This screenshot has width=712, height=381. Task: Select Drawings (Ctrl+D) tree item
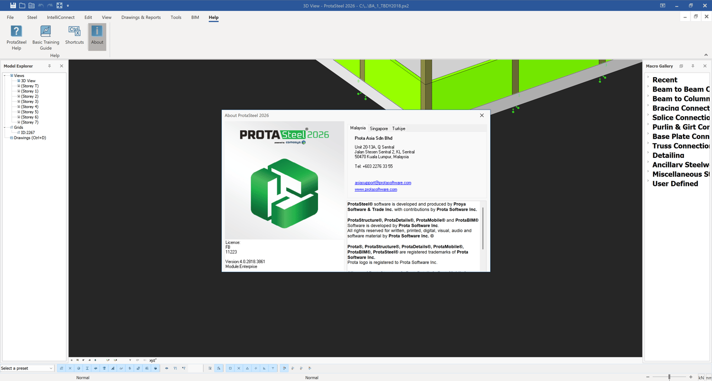click(30, 138)
